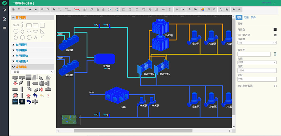Click the red Goto tool icon

coord(77,9)
